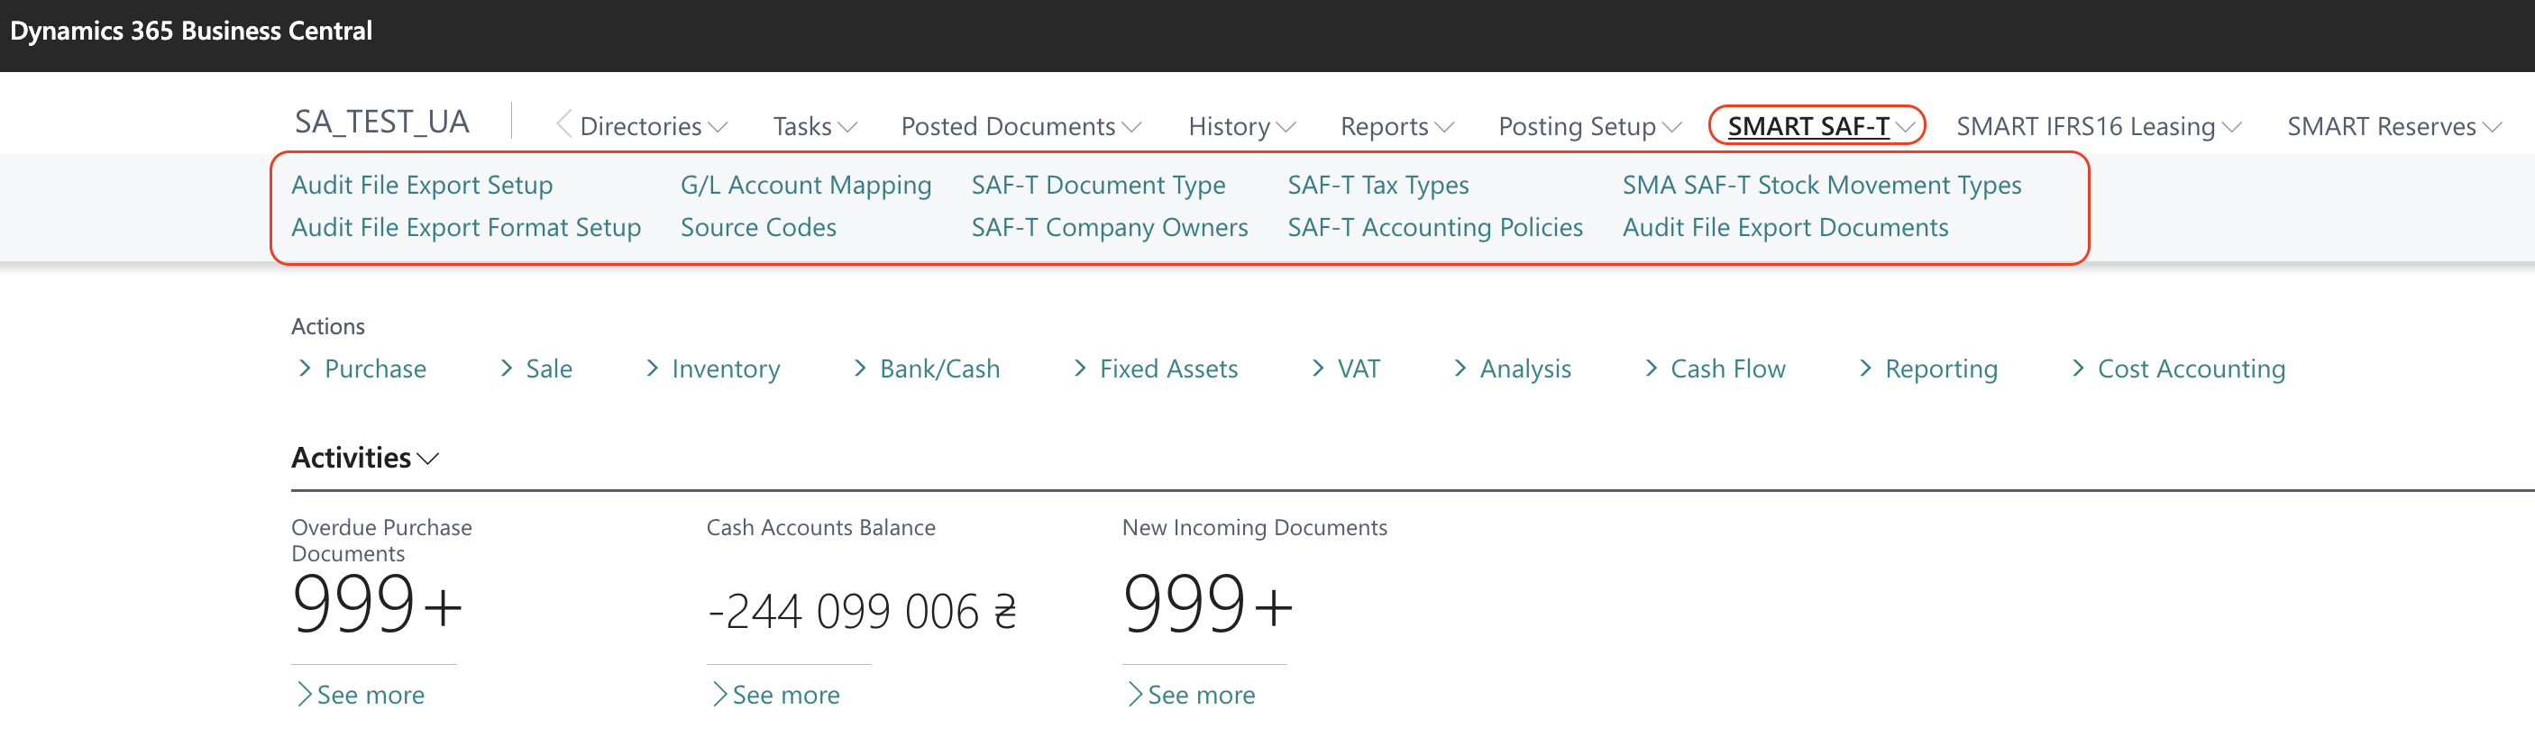Click the SA_TEST_UA company name
The height and width of the screenshot is (746, 2535).
382,122
